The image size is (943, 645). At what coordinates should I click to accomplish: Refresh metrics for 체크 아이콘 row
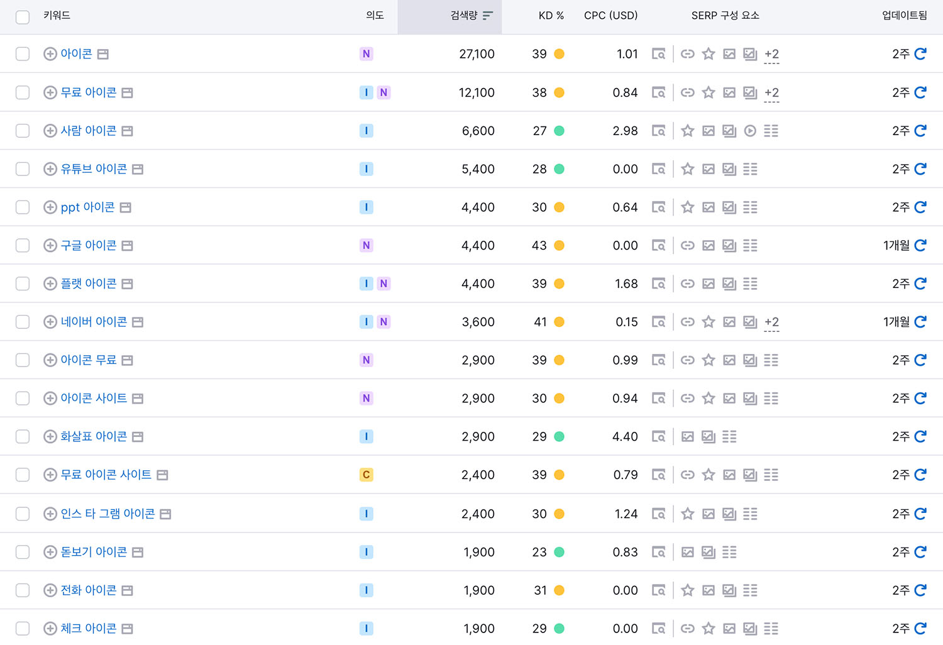click(920, 628)
